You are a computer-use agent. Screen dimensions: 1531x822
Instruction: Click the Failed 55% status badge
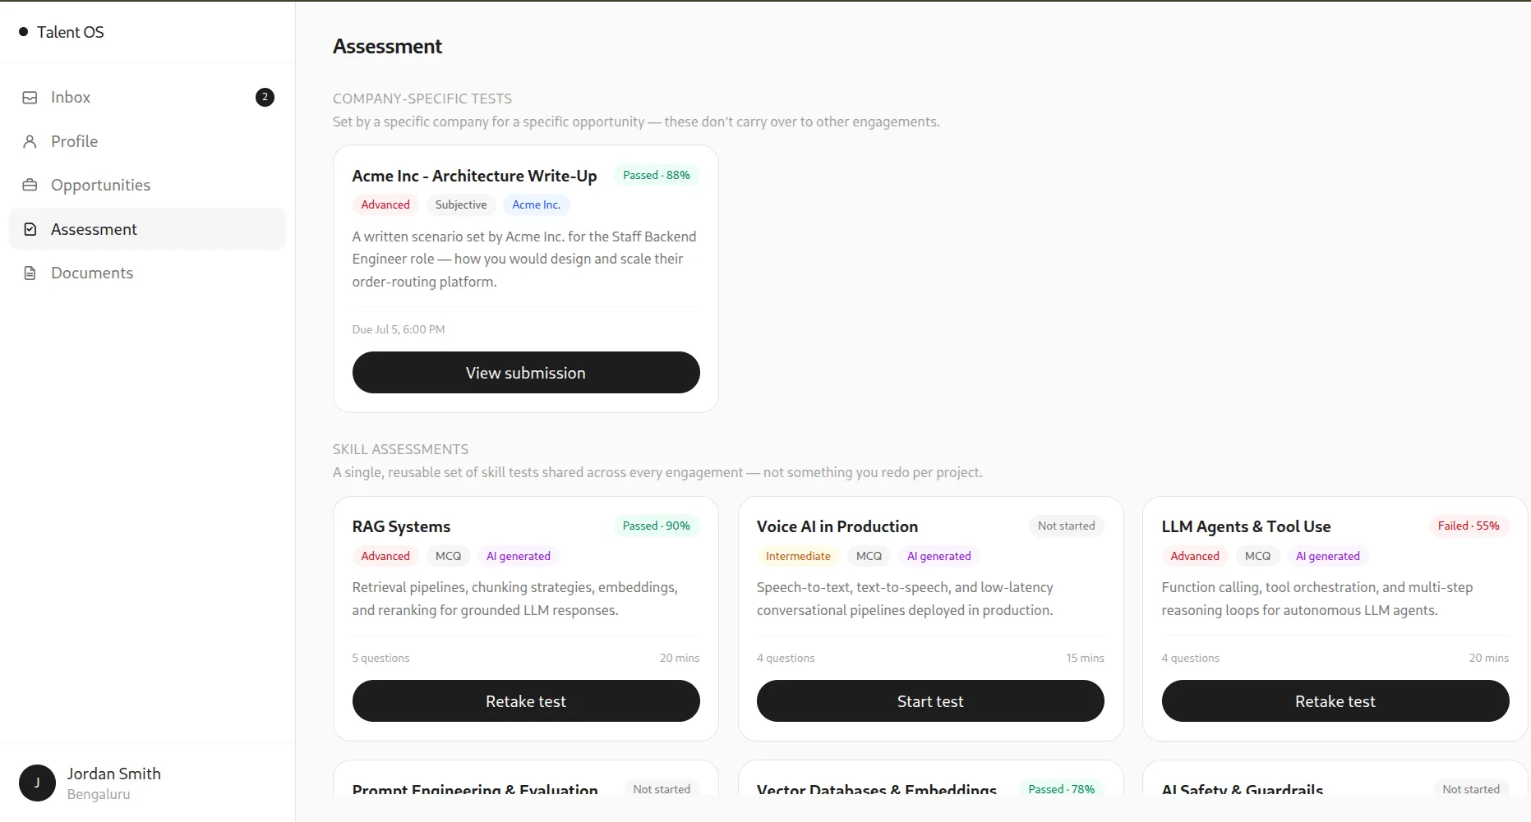[1469, 526]
